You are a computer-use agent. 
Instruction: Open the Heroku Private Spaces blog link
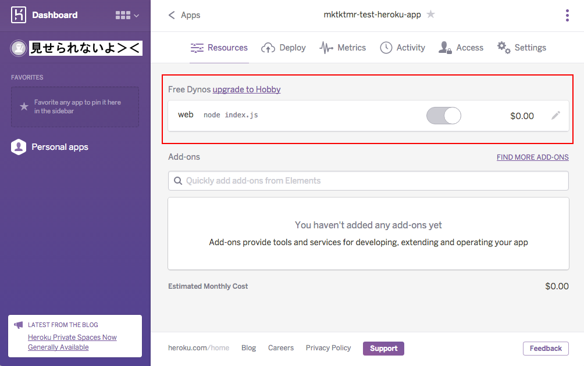tap(72, 342)
